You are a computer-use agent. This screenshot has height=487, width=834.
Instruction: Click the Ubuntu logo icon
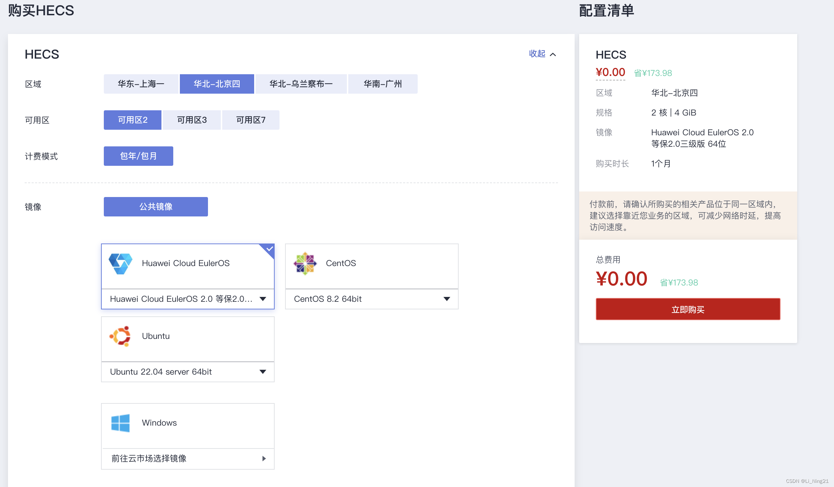point(120,336)
